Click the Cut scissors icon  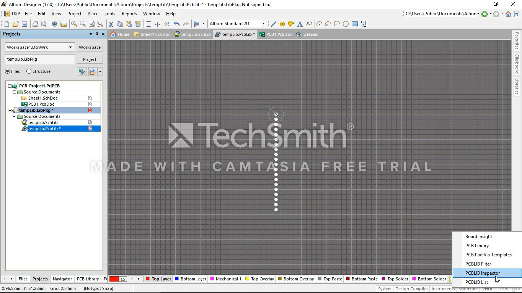[111, 24]
